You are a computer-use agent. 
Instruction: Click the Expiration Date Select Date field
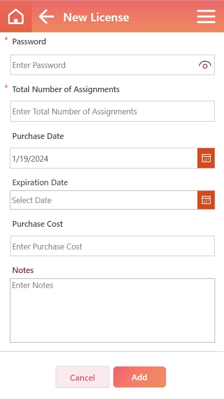(x=104, y=200)
